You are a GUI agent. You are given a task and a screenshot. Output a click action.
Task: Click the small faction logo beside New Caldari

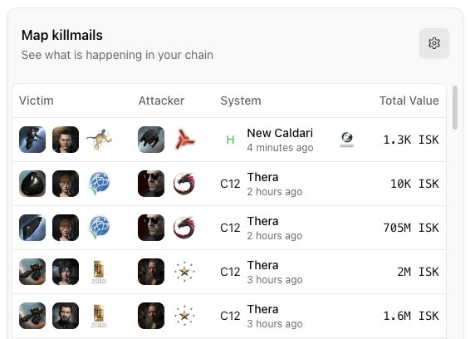pyautogui.click(x=347, y=140)
